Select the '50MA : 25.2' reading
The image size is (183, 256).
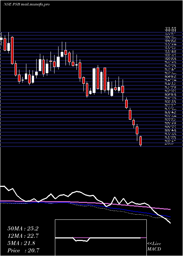point(23,229)
